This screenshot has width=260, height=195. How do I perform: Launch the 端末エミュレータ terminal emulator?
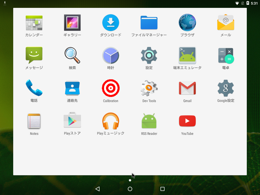point(187,55)
